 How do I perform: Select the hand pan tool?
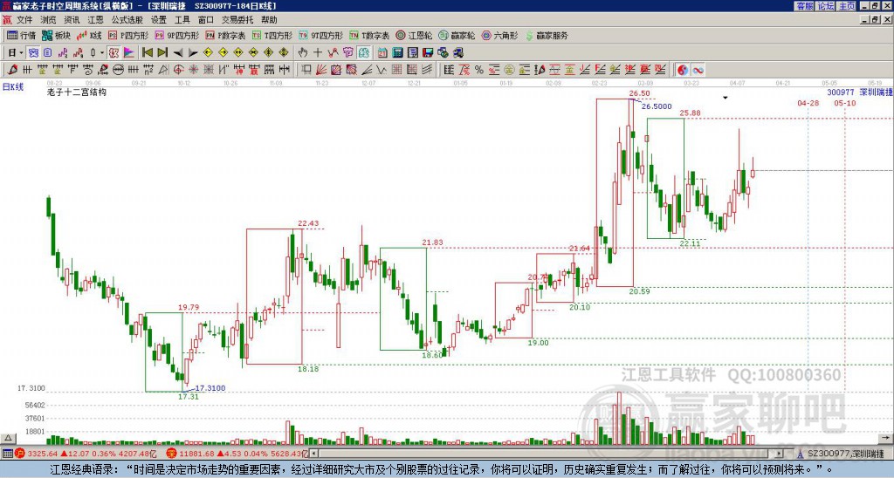(x=302, y=52)
